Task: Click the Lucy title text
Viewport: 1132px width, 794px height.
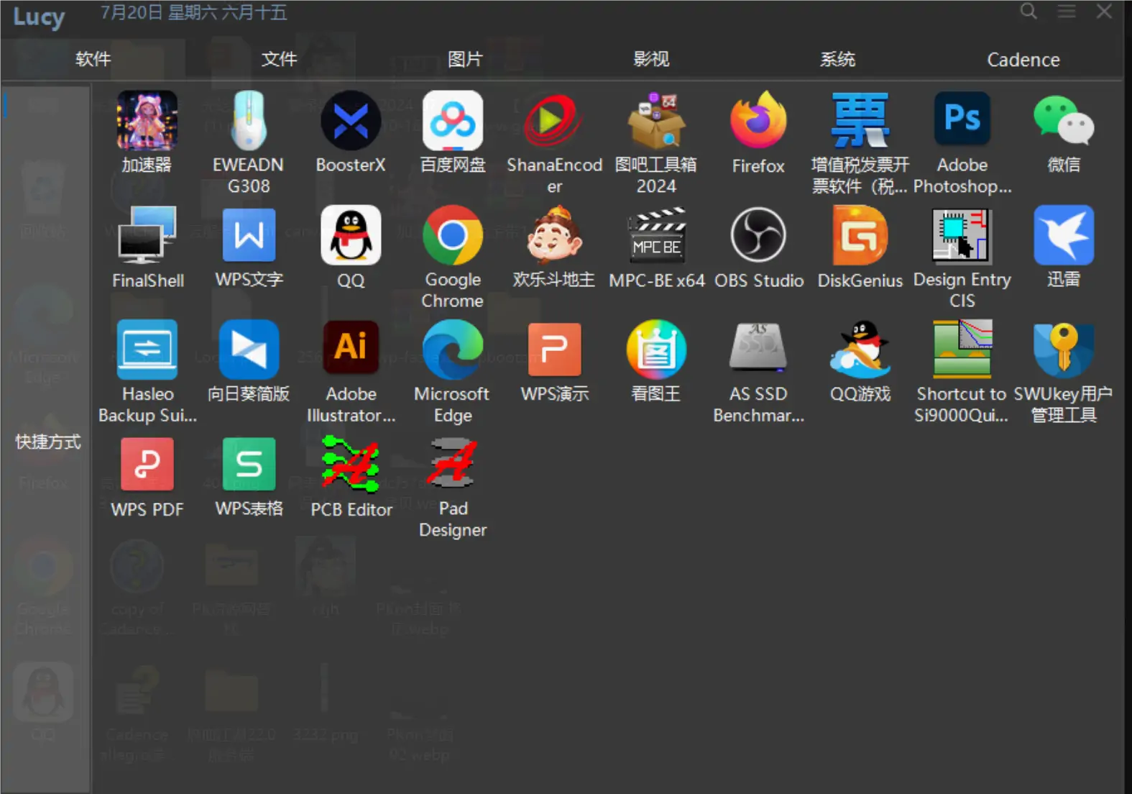Action: (39, 17)
